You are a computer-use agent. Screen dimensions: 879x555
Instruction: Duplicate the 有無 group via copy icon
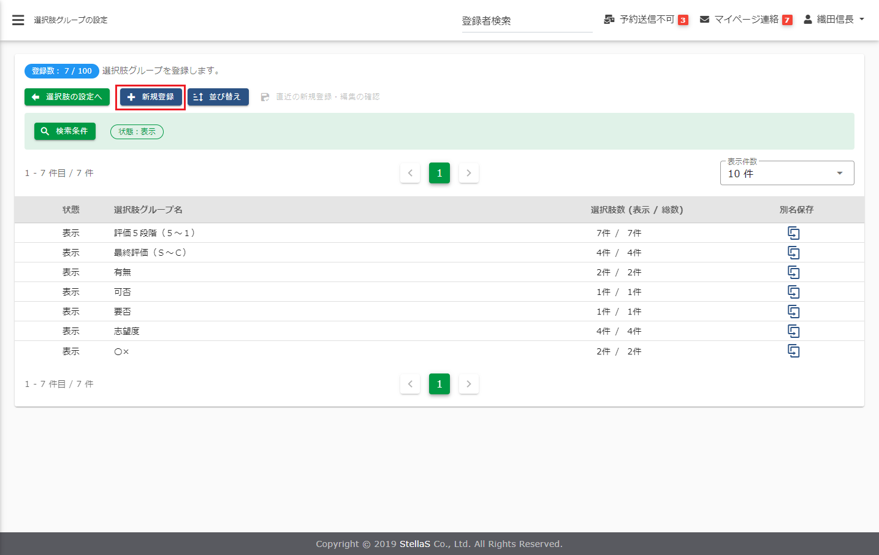coord(793,272)
